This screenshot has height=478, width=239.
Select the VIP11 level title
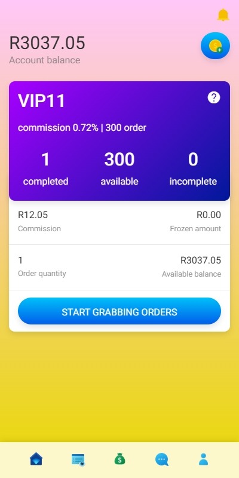click(41, 101)
